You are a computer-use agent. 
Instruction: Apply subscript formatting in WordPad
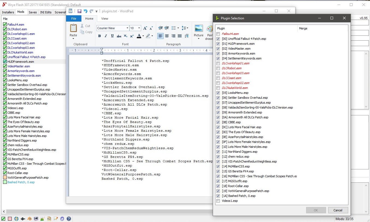click(125, 36)
